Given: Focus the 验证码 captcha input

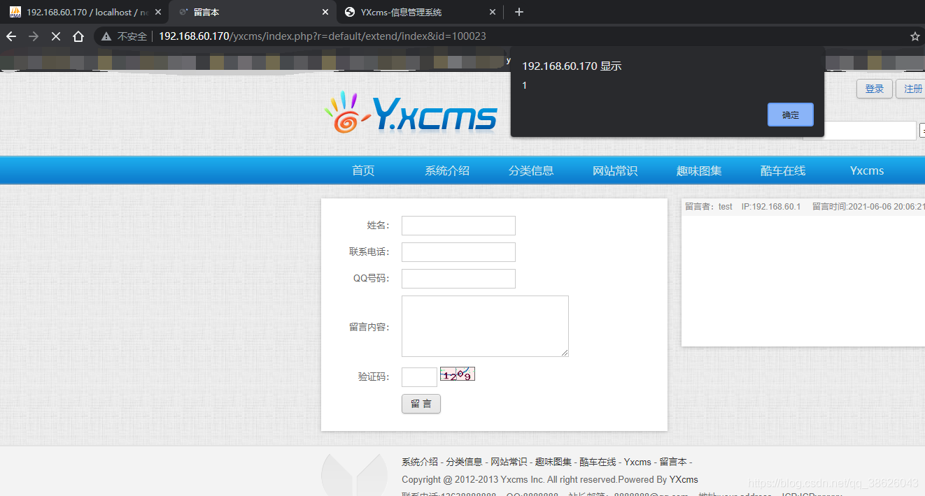Looking at the screenshot, I should coord(419,377).
